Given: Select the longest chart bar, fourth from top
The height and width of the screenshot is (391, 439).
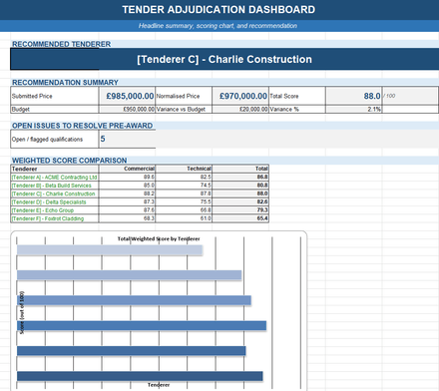Looking at the screenshot, I should tap(142, 325).
